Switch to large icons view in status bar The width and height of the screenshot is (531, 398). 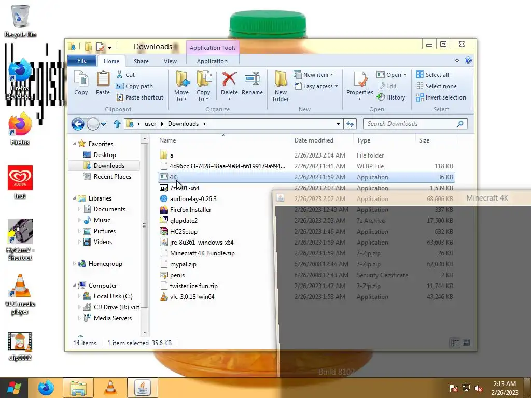tap(466, 343)
